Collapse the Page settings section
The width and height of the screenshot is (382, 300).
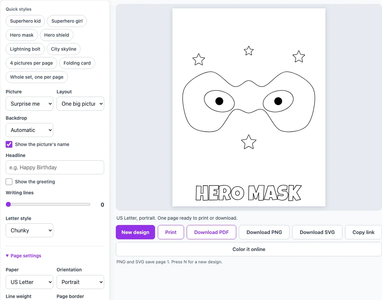(x=23, y=256)
